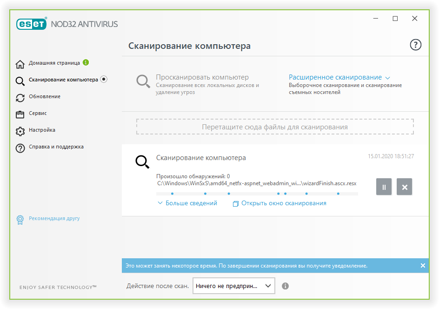Expand Расширенное сканирование options
Viewport: 439px width, 309px height.
point(339,77)
